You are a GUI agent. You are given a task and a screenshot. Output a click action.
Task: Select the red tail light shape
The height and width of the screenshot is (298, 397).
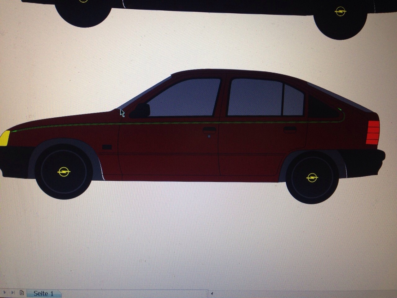coord(372,133)
